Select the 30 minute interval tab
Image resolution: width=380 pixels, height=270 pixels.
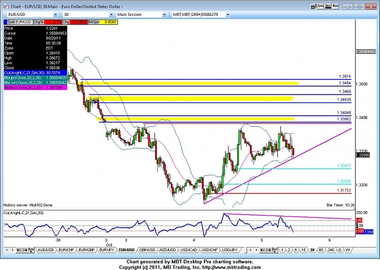click(312, 250)
